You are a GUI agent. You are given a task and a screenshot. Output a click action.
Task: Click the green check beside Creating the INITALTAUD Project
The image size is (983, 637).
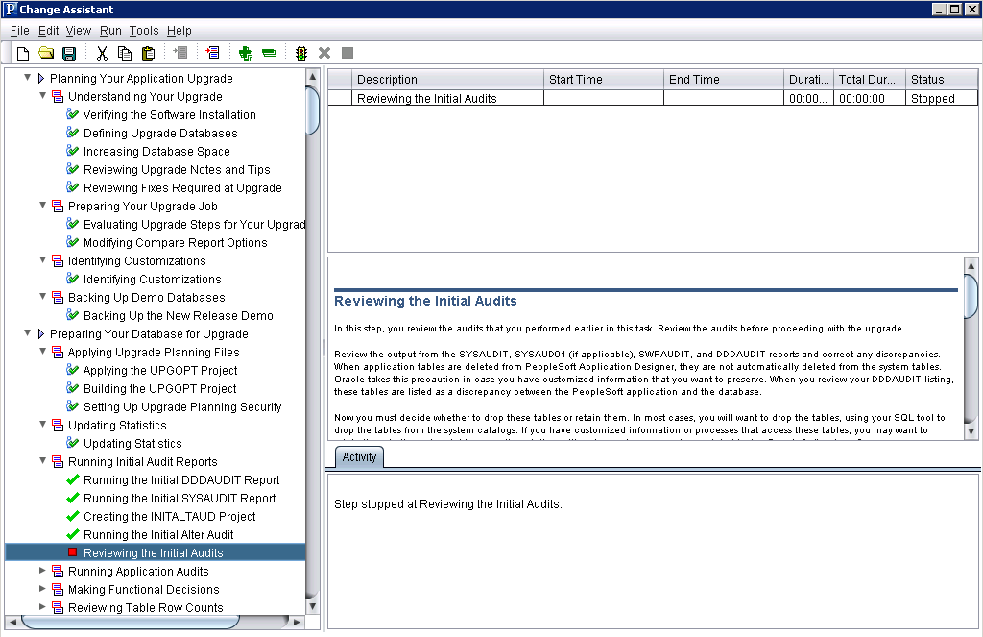[x=73, y=516]
